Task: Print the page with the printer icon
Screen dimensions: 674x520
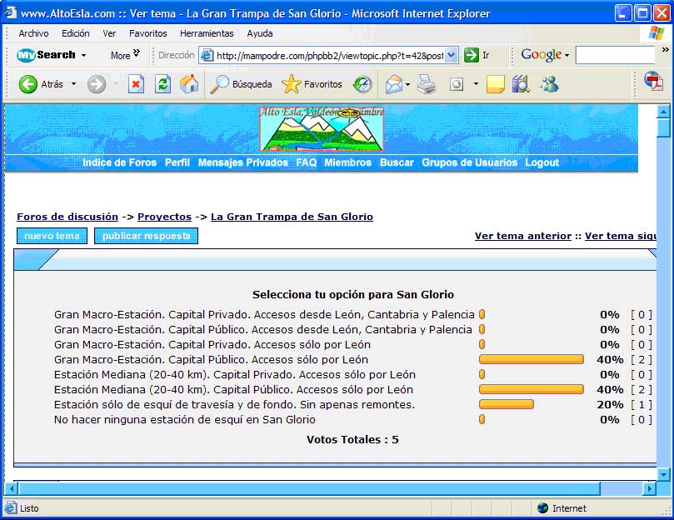Action: pyautogui.click(x=427, y=84)
